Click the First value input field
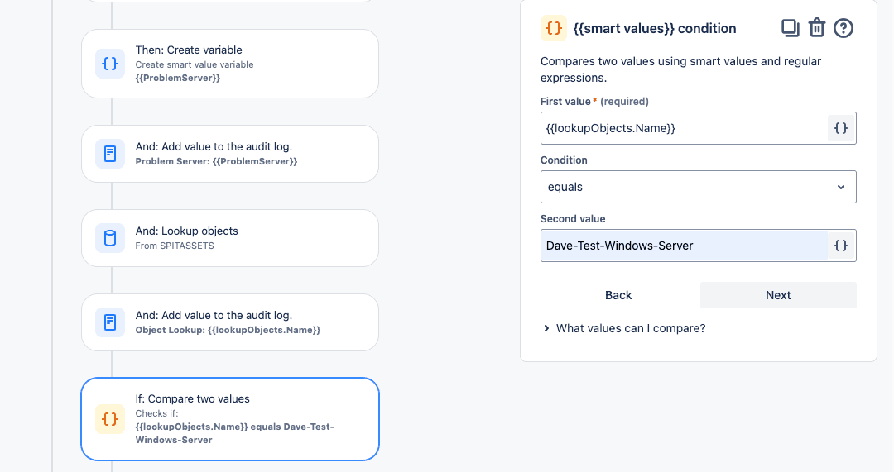 (x=685, y=128)
